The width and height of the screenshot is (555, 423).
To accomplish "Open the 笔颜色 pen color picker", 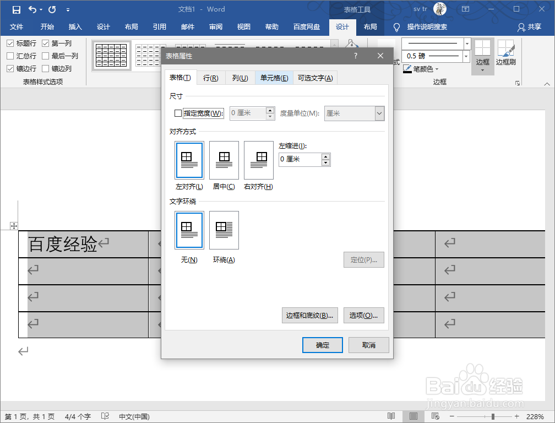I will (x=420, y=68).
